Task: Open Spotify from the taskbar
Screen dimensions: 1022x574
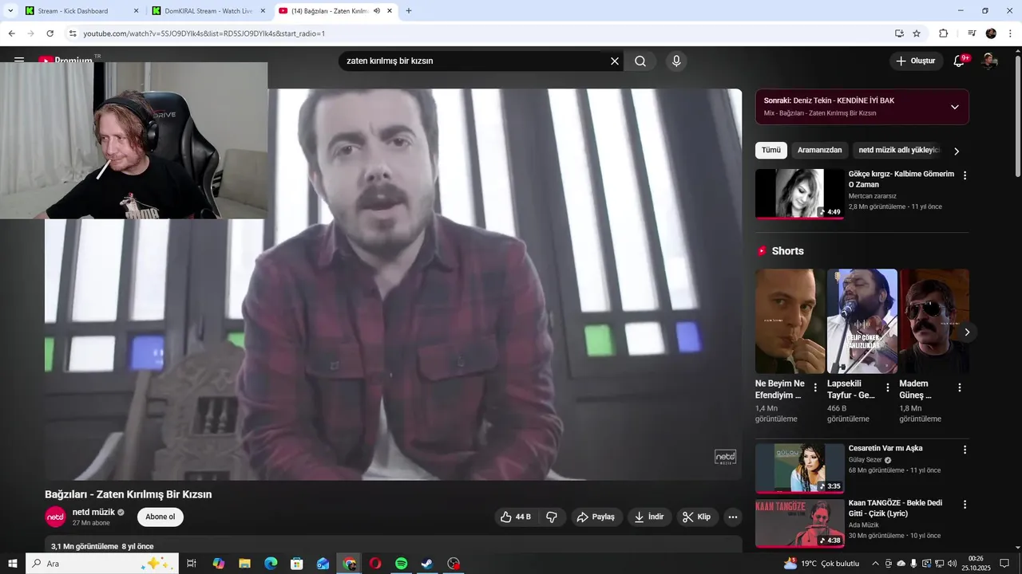Action: click(401, 564)
